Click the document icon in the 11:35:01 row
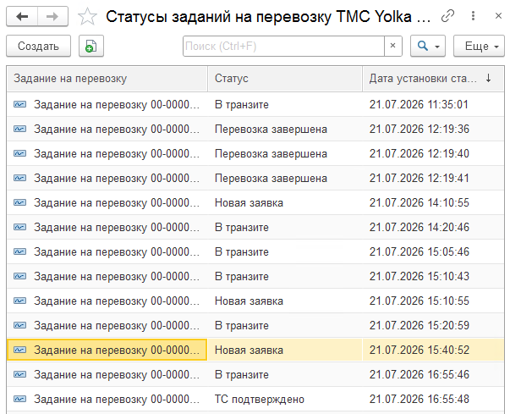Image resolution: width=510 pixels, height=414 pixels. click(19, 104)
